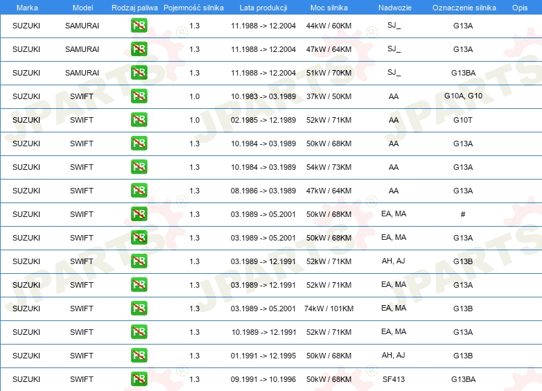
Task: Click the Oznaczenie silnika column header
Action: (464, 8)
